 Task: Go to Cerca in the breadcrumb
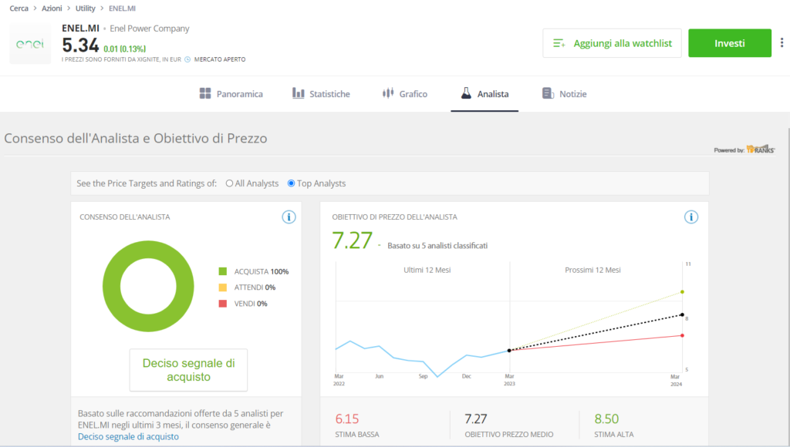point(19,8)
